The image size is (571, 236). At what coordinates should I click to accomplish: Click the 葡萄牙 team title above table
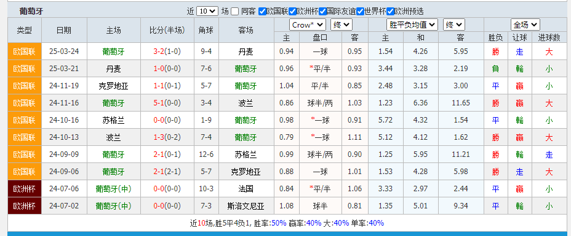[31, 12]
